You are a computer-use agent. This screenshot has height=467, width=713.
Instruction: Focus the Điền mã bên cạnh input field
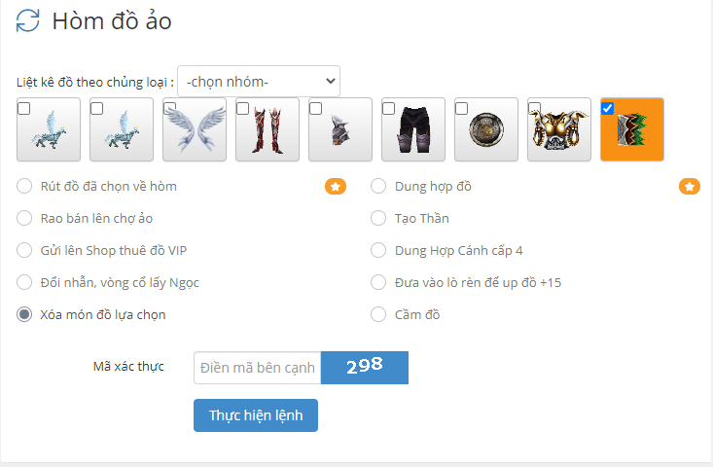257,368
